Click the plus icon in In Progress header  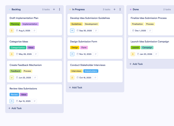pyautogui.click(x=115, y=9)
